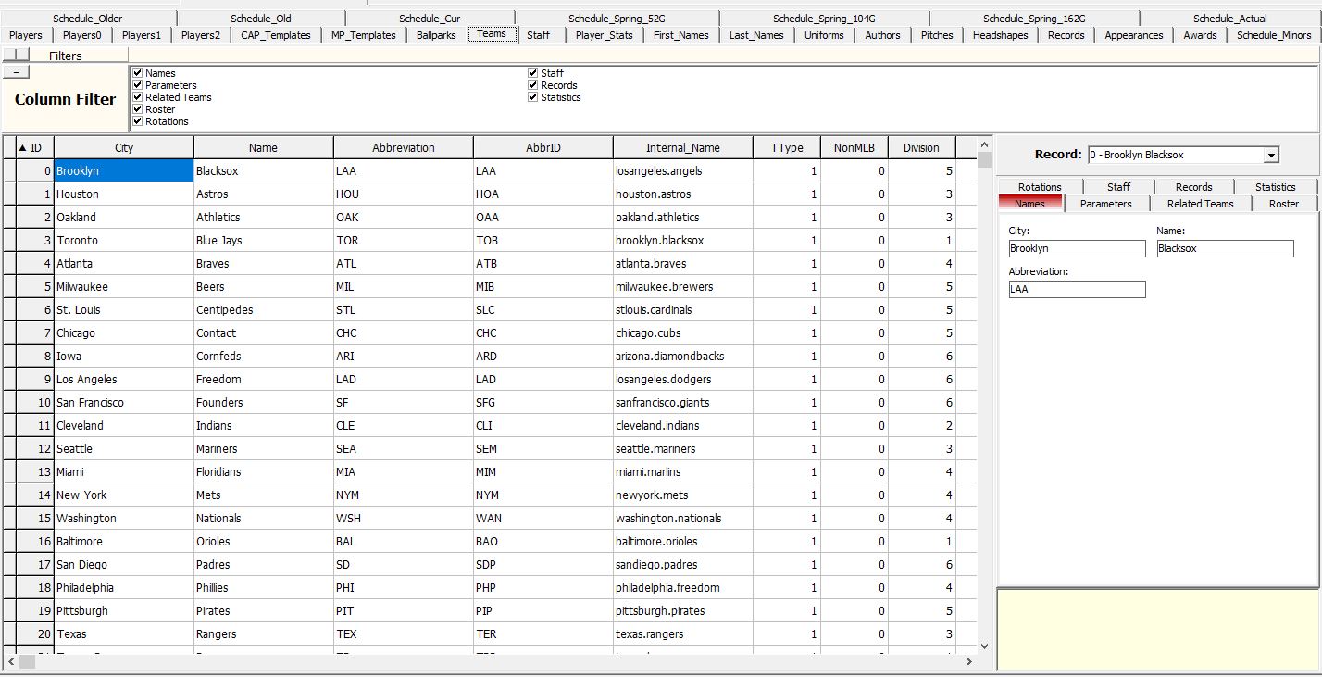Toggle the Statistics column filter checkbox
1322x677 pixels.
click(x=533, y=97)
